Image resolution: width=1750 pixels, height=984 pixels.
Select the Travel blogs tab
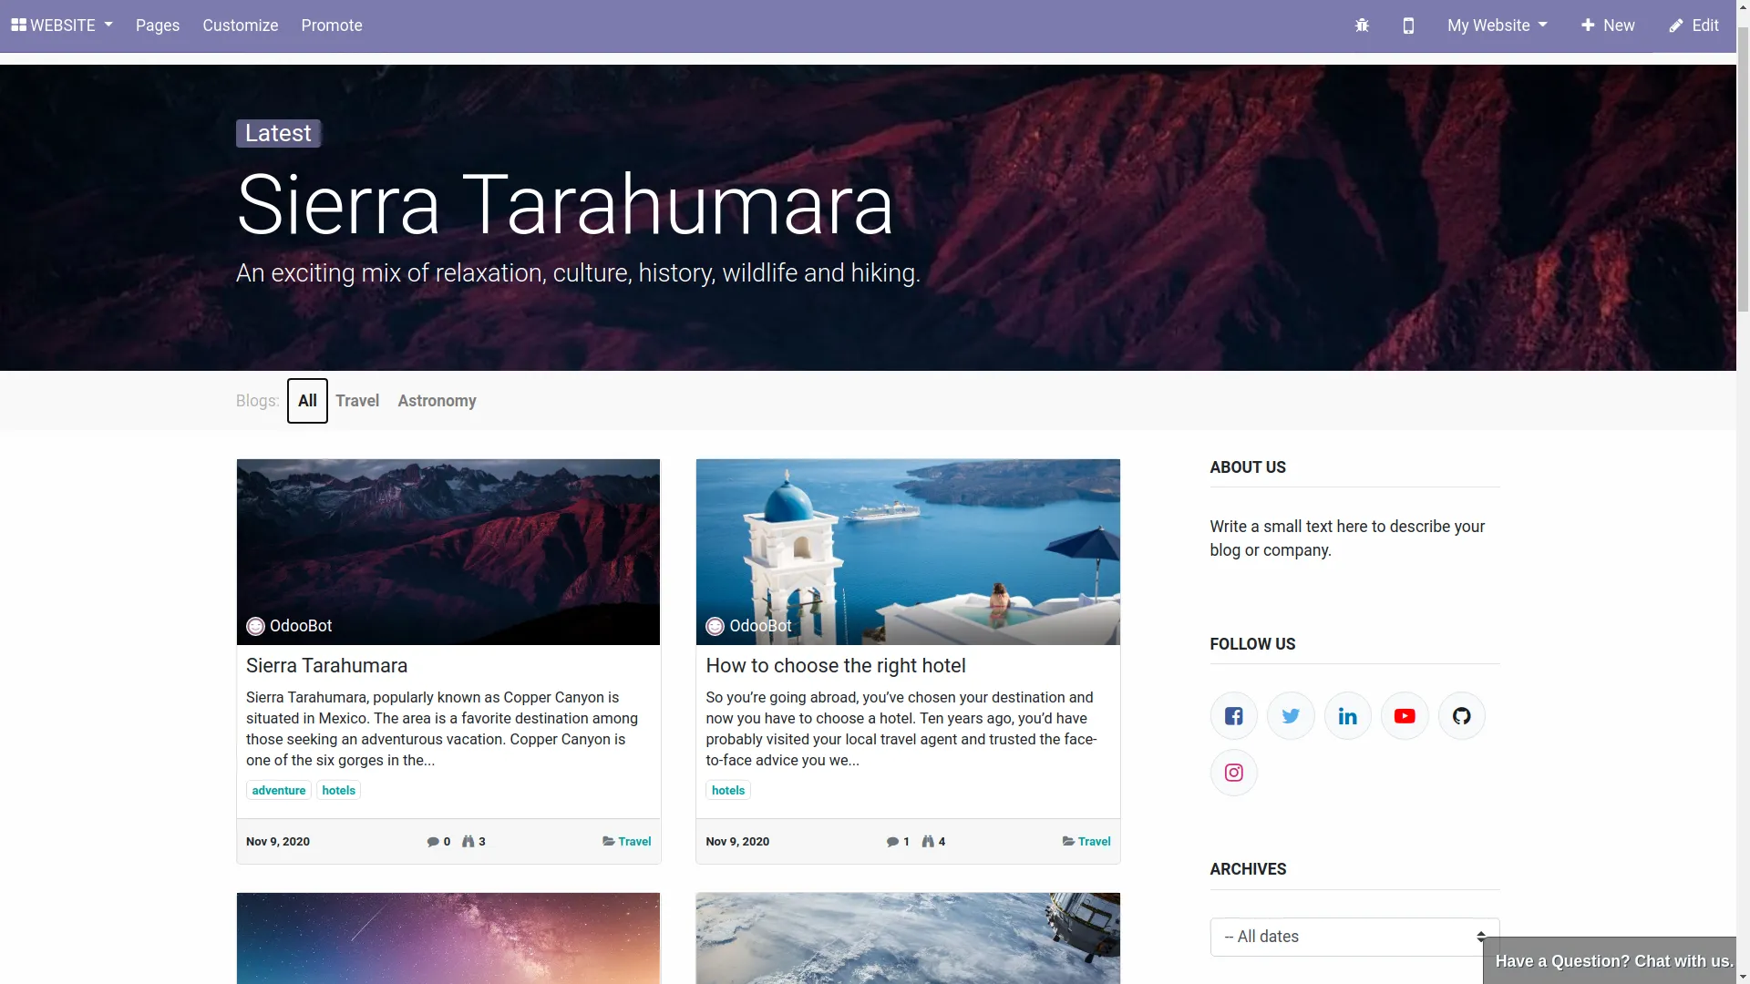tap(357, 401)
